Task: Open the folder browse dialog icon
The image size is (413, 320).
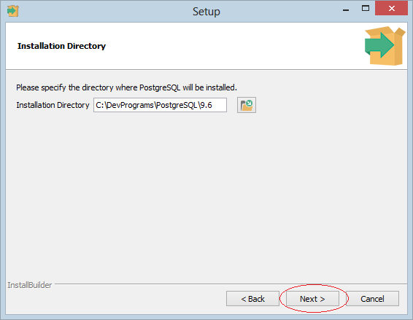Action: (x=247, y=105)
